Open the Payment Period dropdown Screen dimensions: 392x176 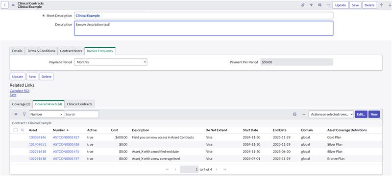(111, 62)
